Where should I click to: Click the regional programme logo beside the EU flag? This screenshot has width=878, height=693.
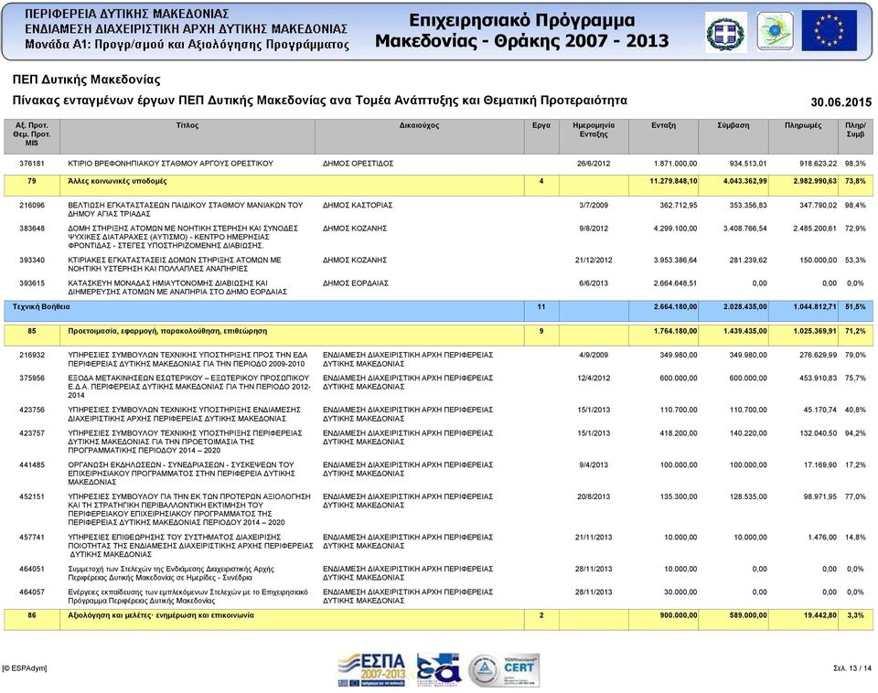click(775, 31)
